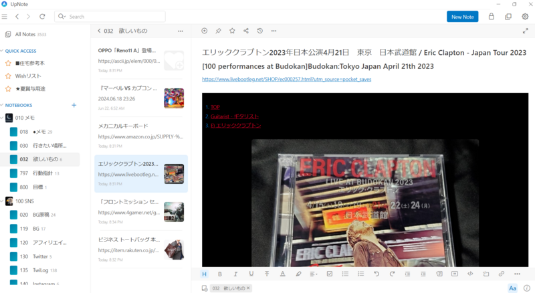Open the text color picker

(x=282, y=274)
